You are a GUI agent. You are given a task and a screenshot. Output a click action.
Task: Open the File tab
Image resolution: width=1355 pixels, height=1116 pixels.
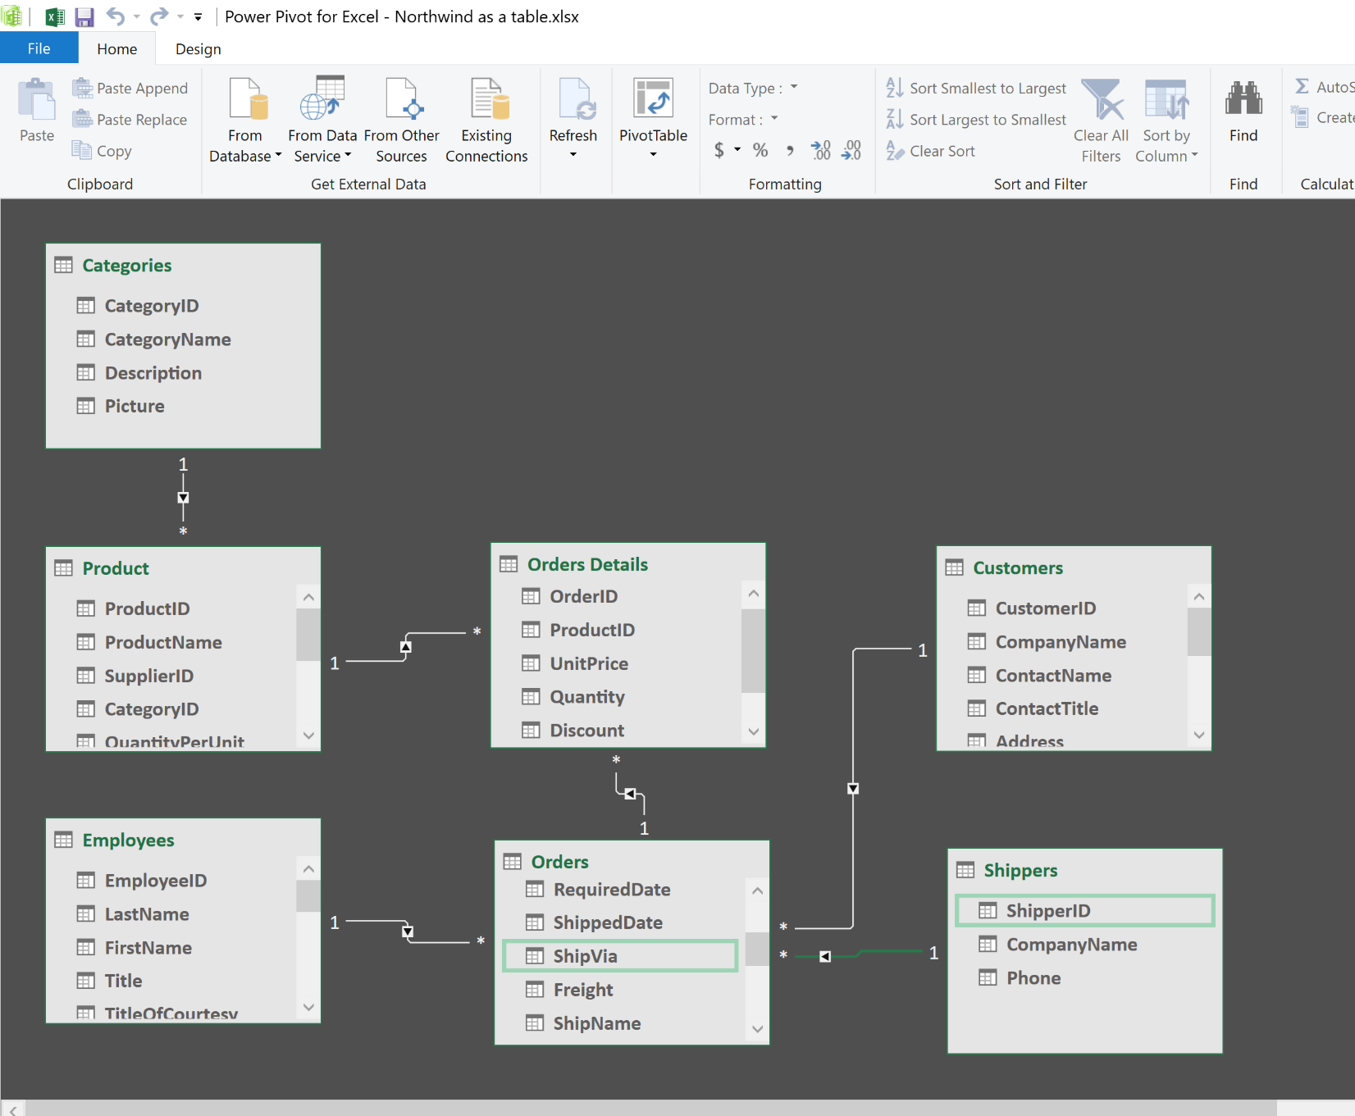(x=39, y=48)
